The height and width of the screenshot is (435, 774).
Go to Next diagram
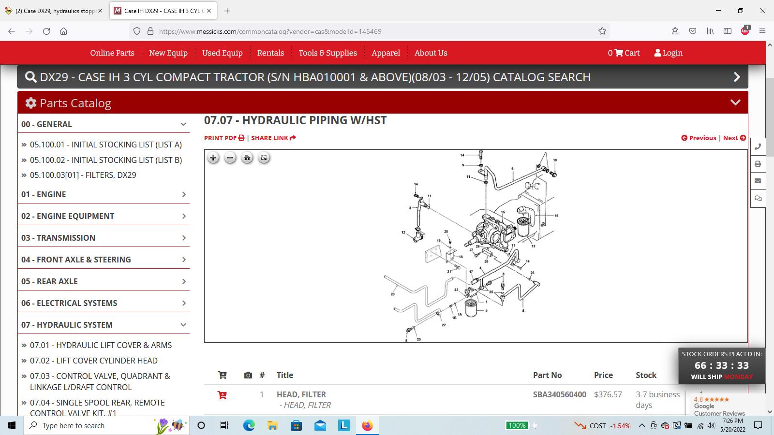(x=734, y=138)
